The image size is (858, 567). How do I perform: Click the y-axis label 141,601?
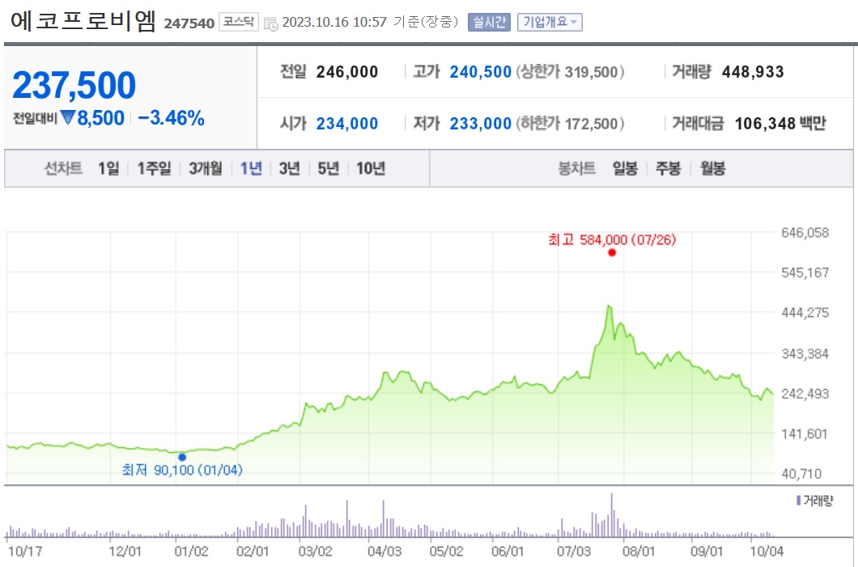[x=805, y=434]
